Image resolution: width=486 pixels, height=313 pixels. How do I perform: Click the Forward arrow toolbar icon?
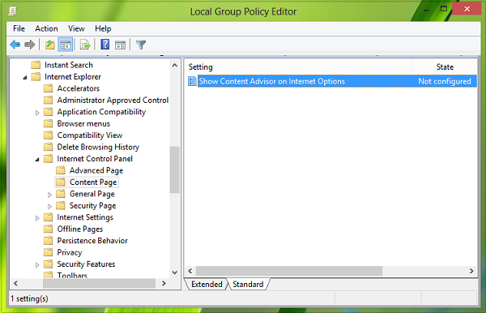click(29, 45)
